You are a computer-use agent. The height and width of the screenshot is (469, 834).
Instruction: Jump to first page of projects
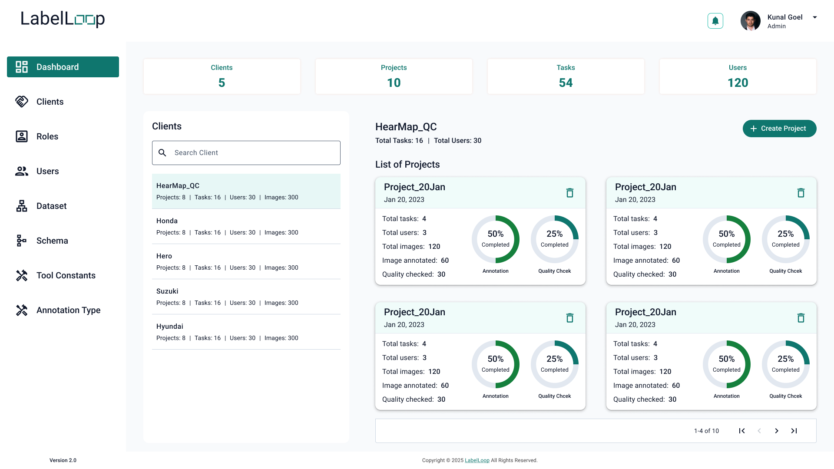coord(742,431)
